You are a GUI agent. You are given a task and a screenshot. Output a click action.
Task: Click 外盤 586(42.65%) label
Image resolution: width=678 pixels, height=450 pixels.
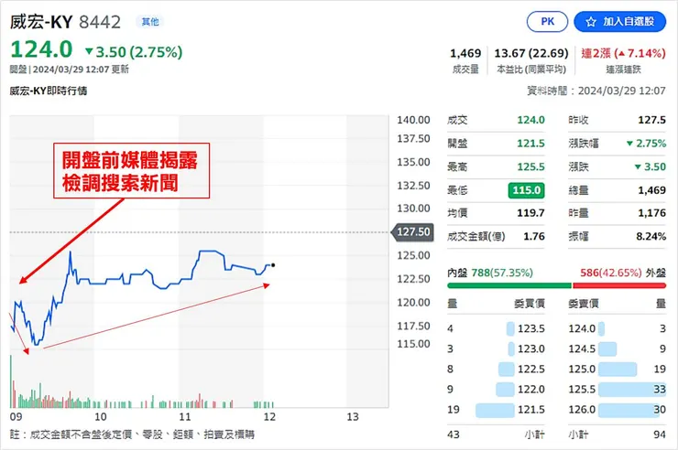pyautogui.click(x=623, y=273)
